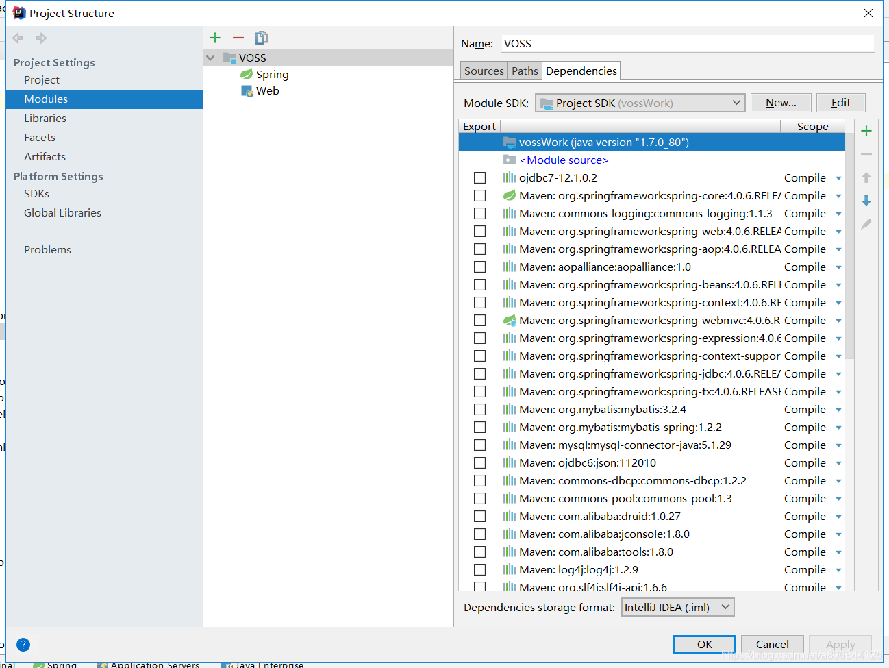Click the log4j:1.2.9 library icon
This screenshot has height=668, width=889.
pos(510,569)
